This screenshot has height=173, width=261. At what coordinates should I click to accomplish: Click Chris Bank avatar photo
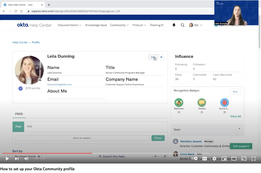[x=176, y=154]
